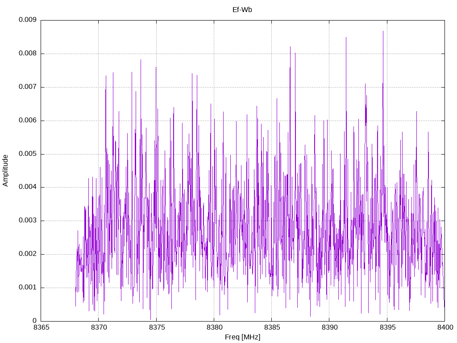The height and width of the screenshot is (343, 457).
Task: Click the y-axis tick label 0.001
Action: [x=28, y=288]
